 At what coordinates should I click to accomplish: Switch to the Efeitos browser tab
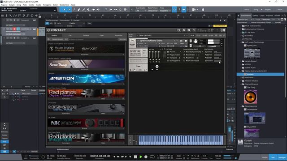tap(255, 16)
